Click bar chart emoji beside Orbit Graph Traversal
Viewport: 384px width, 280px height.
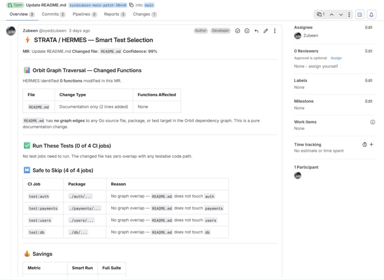27,70
